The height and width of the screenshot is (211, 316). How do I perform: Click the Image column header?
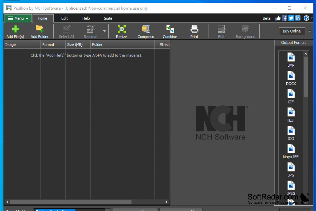tap(22, 45)
